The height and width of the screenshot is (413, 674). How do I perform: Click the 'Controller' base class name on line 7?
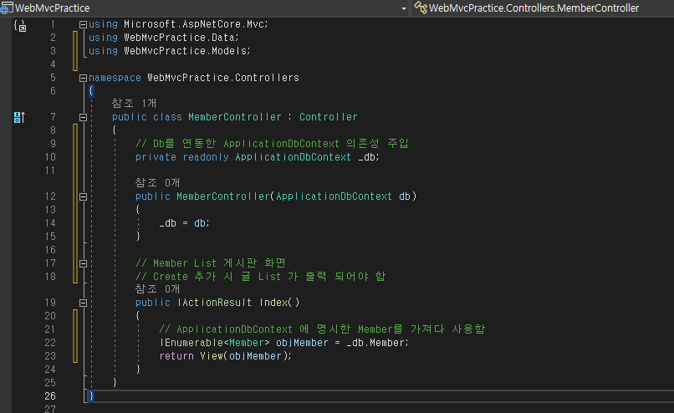(x=329, y=117)
